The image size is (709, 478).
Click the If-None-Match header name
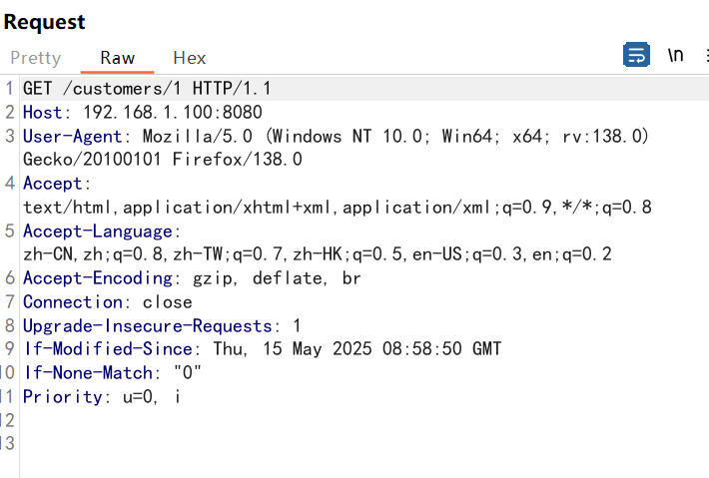[x=88, y=373]
